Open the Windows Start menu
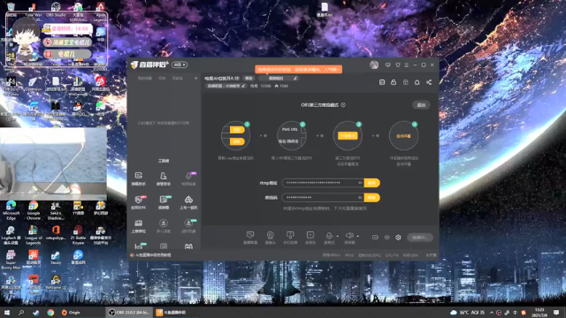This screenshot has width=566, height=318. pyautogui.click(x=6, y=313)
